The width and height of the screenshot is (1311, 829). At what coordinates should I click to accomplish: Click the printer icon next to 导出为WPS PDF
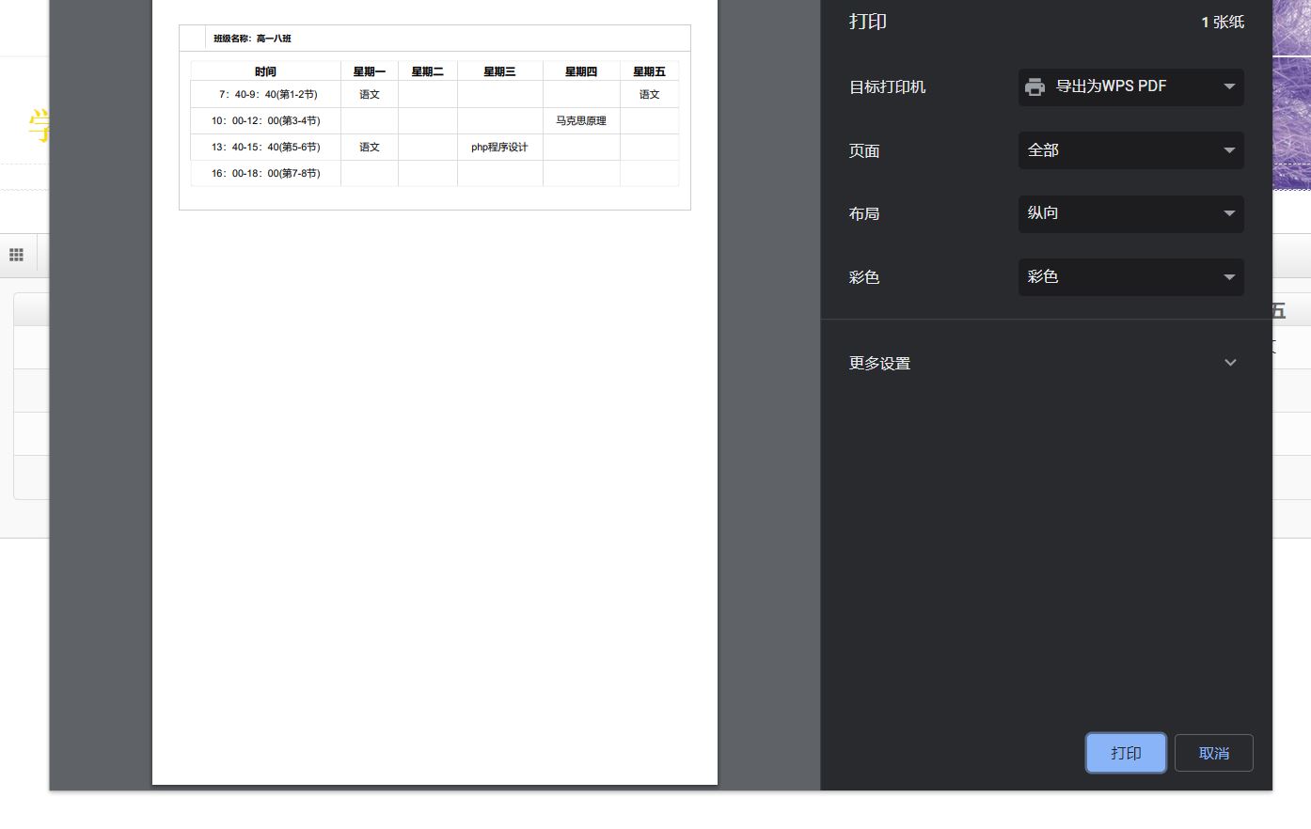pos(1035,86)
